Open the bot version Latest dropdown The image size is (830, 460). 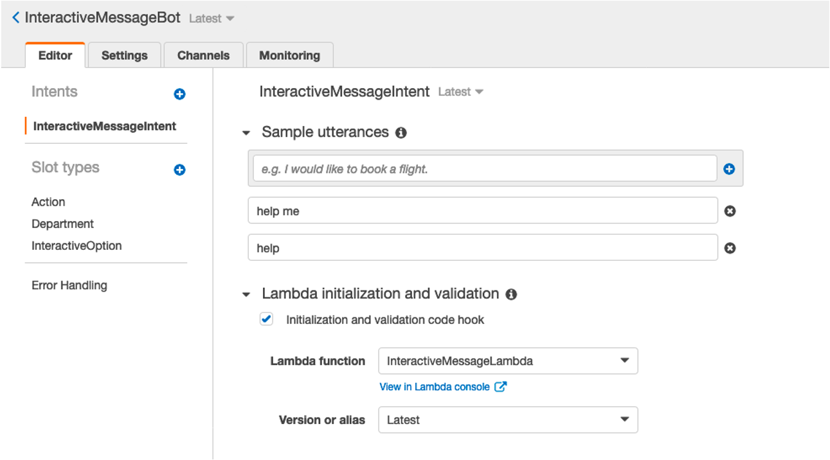pyautogui.click(x=212, y=19)
